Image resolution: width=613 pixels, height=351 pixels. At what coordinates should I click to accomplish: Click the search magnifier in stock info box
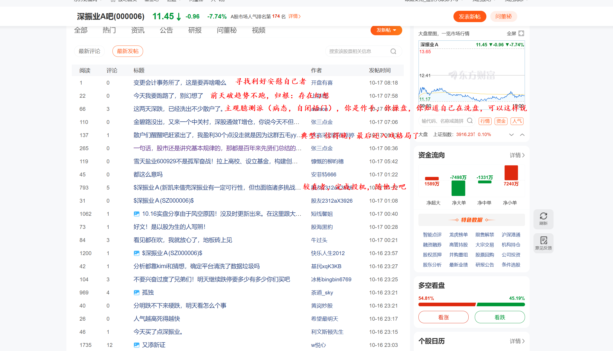click(x=393, y=51)
